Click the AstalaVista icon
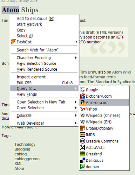Viewport: 135px width, 175px height. (x=82, y=147)
